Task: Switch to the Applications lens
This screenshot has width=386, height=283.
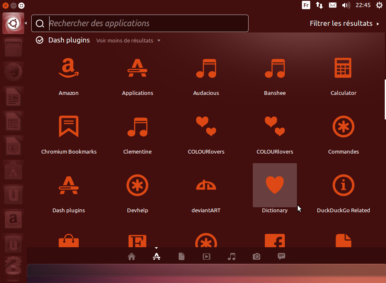Action: pyautogui.click(x=156, y=256)
